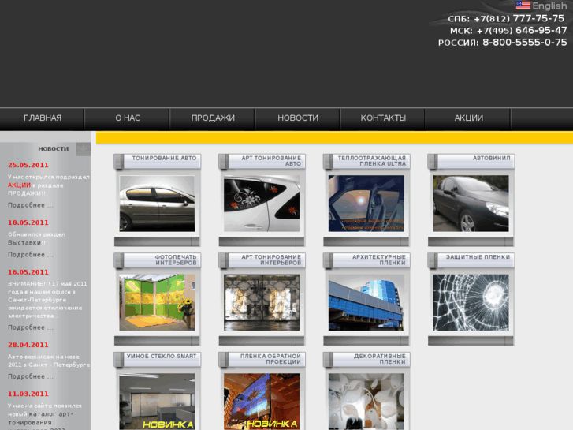
Task: Click the ДЕКОРАТИВНЫЕ ПЛЕНКИ title
Action: point(380,359)
